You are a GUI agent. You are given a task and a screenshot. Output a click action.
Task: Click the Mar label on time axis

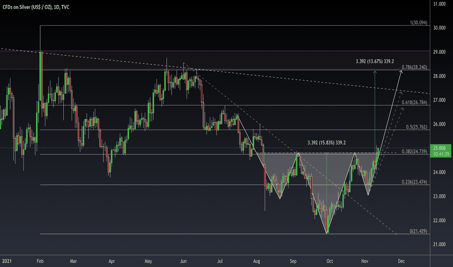coord(73,261)
